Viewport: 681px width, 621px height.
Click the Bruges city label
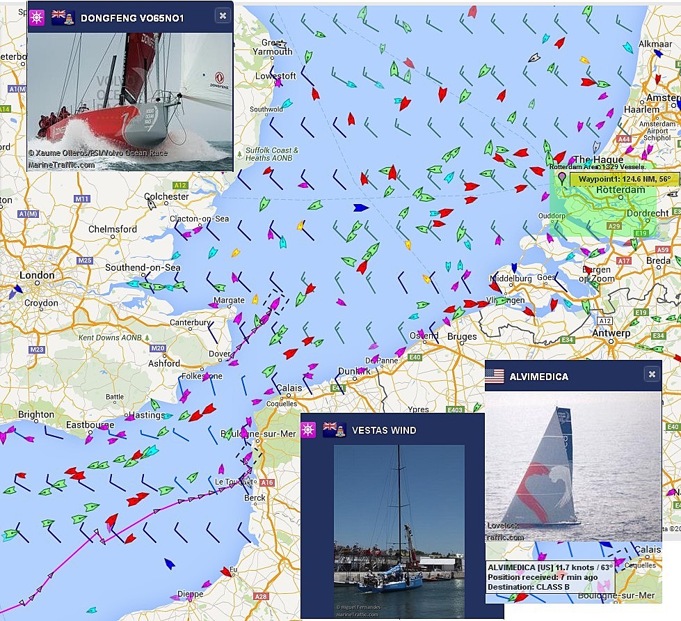point(462,336)
